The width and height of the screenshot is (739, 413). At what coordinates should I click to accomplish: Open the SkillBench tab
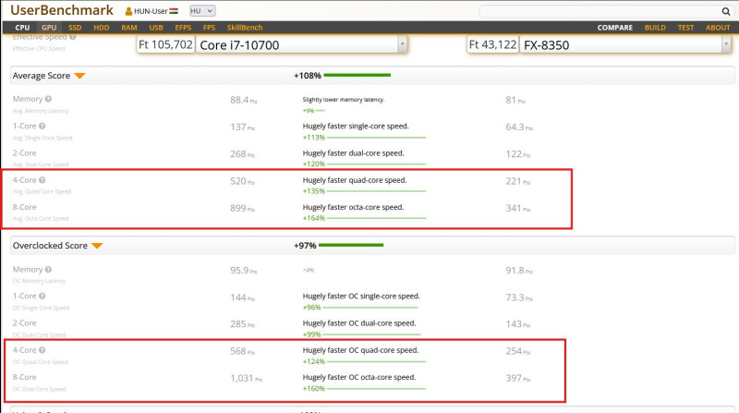point(245,28)
